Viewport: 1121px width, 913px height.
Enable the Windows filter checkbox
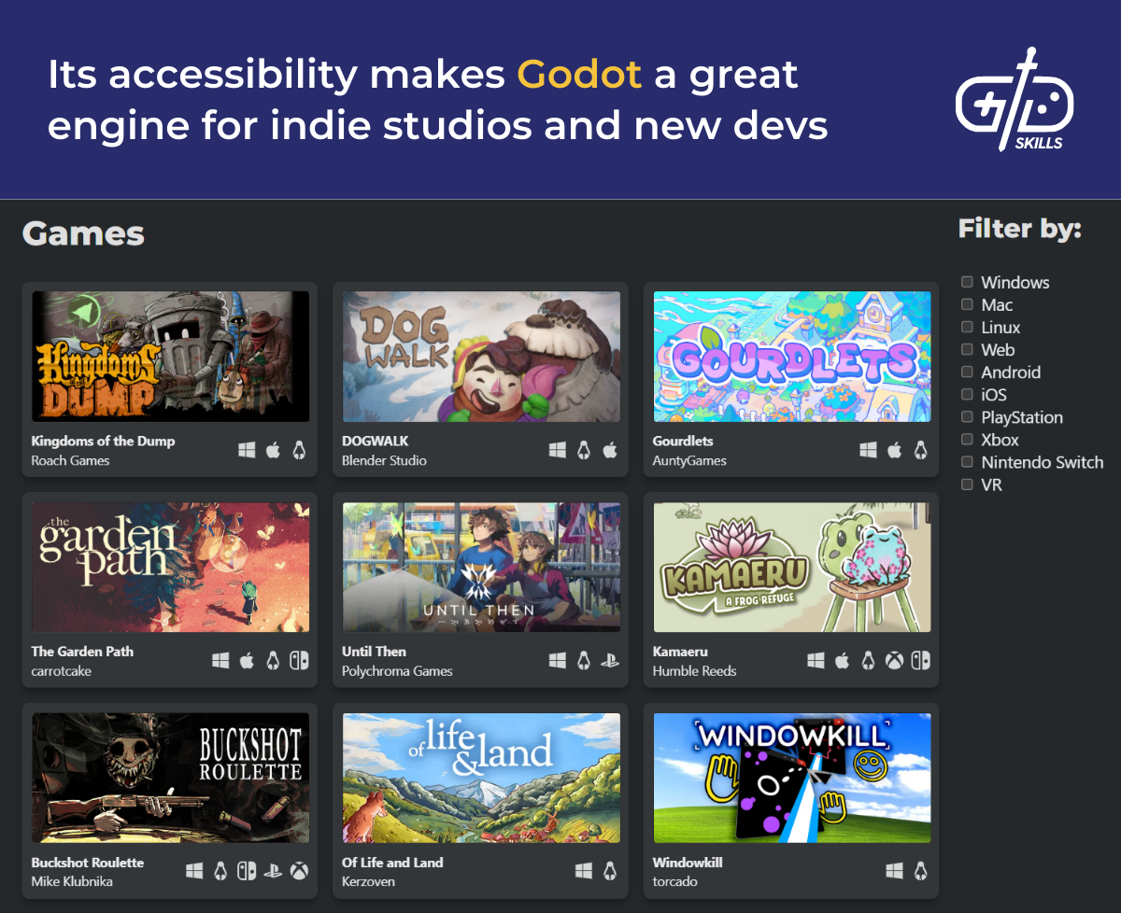click(x=966, y=282)
